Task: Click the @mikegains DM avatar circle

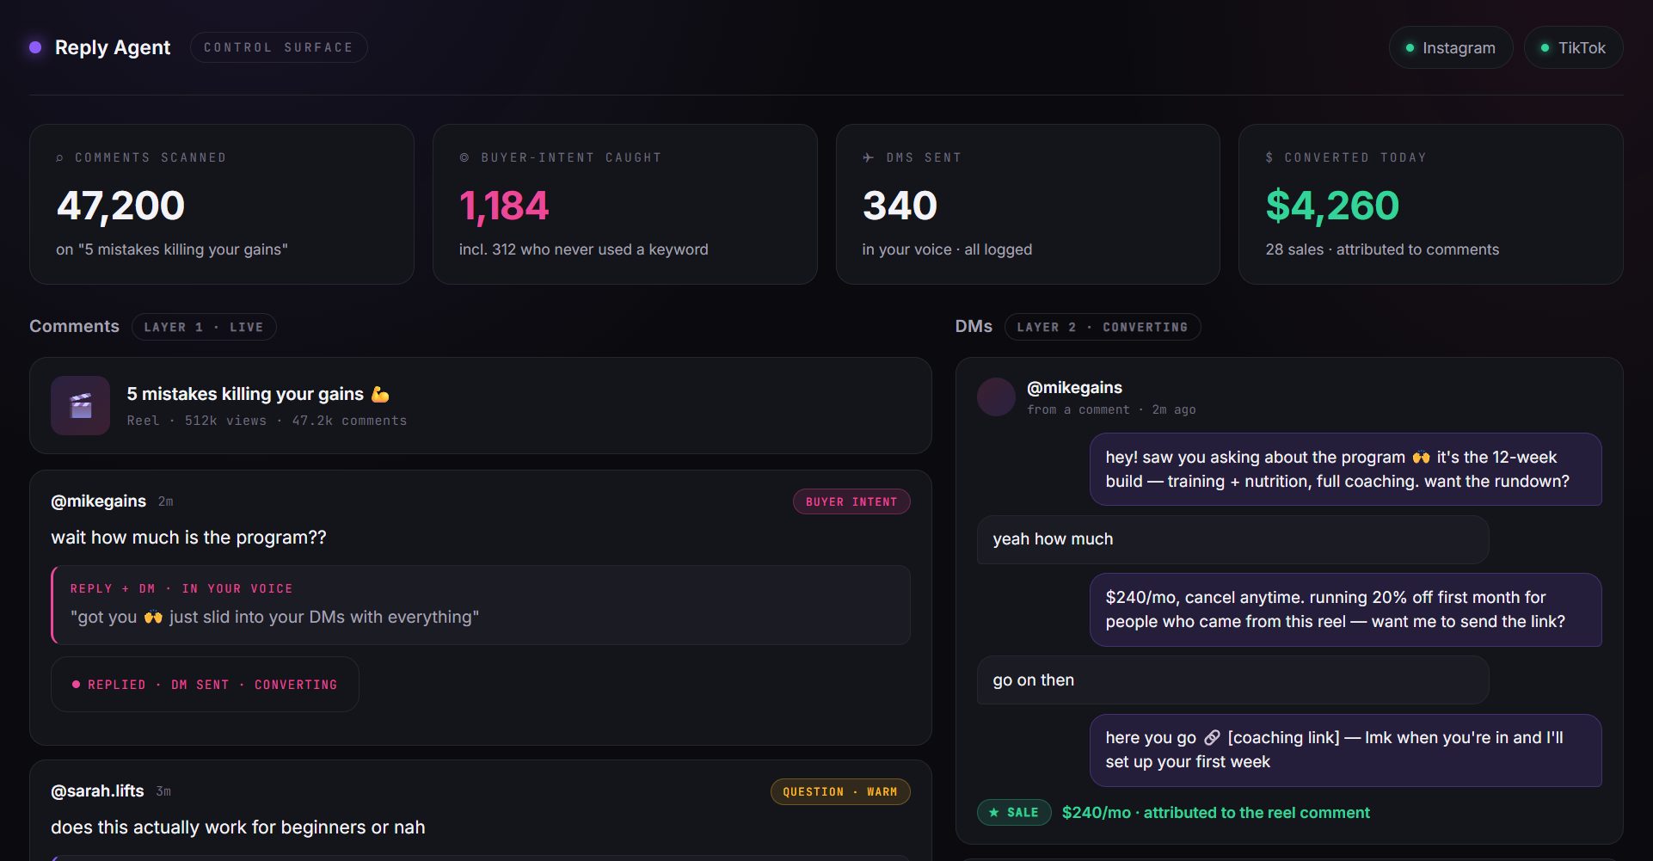Action: click(996, 397)
